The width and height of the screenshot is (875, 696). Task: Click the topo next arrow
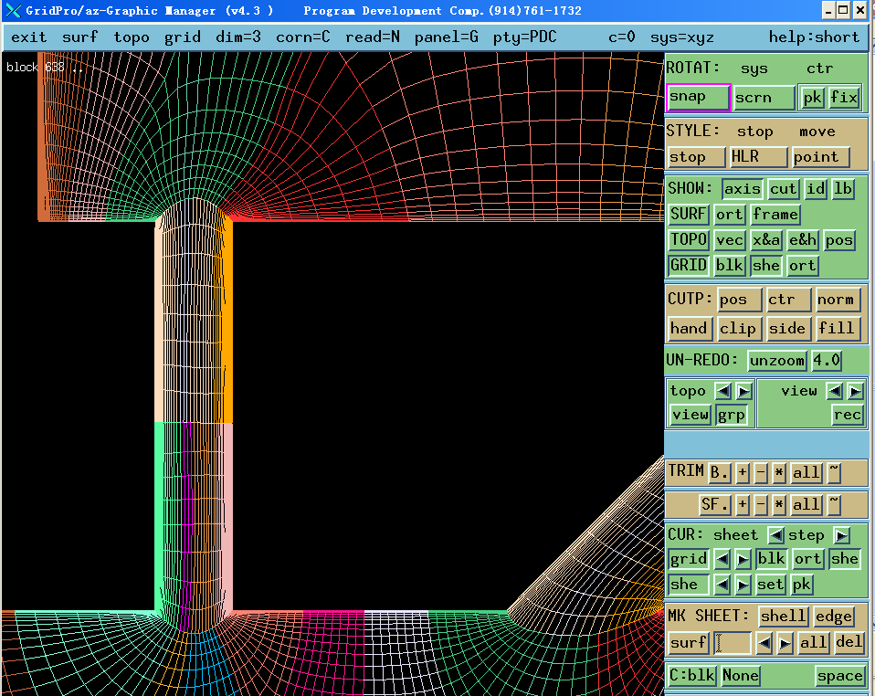pyautogui.click(x=743, y=391)
